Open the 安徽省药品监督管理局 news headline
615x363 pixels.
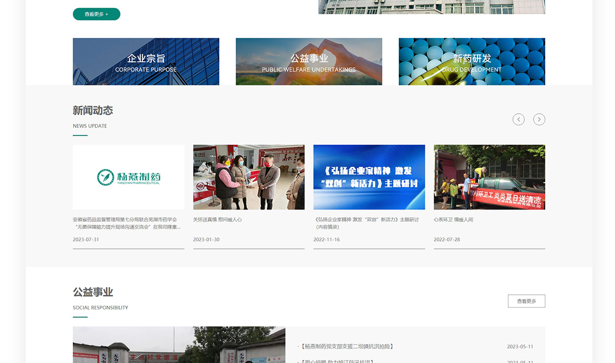127,223
